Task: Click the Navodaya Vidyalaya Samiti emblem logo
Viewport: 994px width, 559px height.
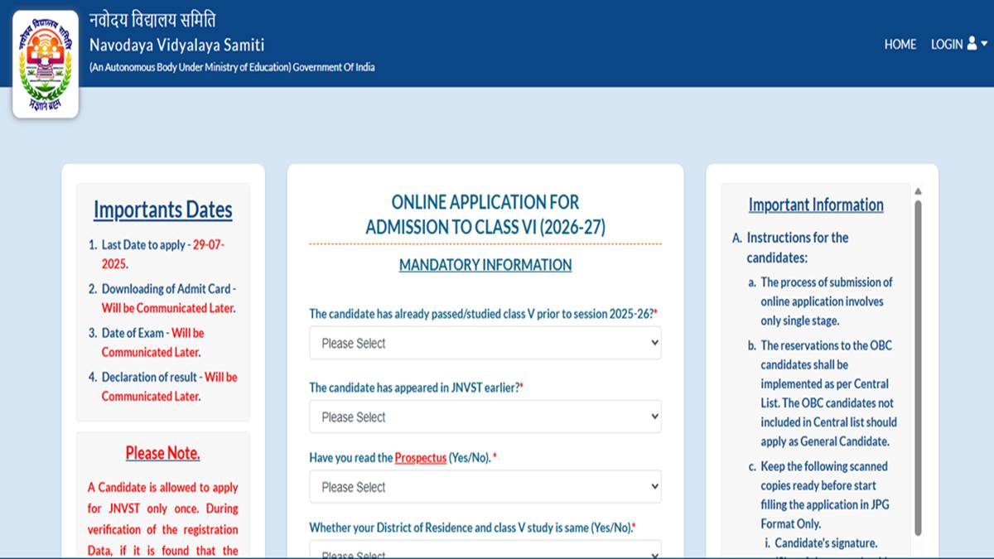Action: [x=46, y=65]
